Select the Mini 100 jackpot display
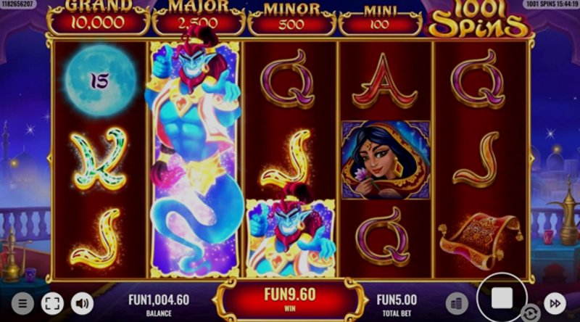Viewport: 580px width, 322px height. coord(380,22)
